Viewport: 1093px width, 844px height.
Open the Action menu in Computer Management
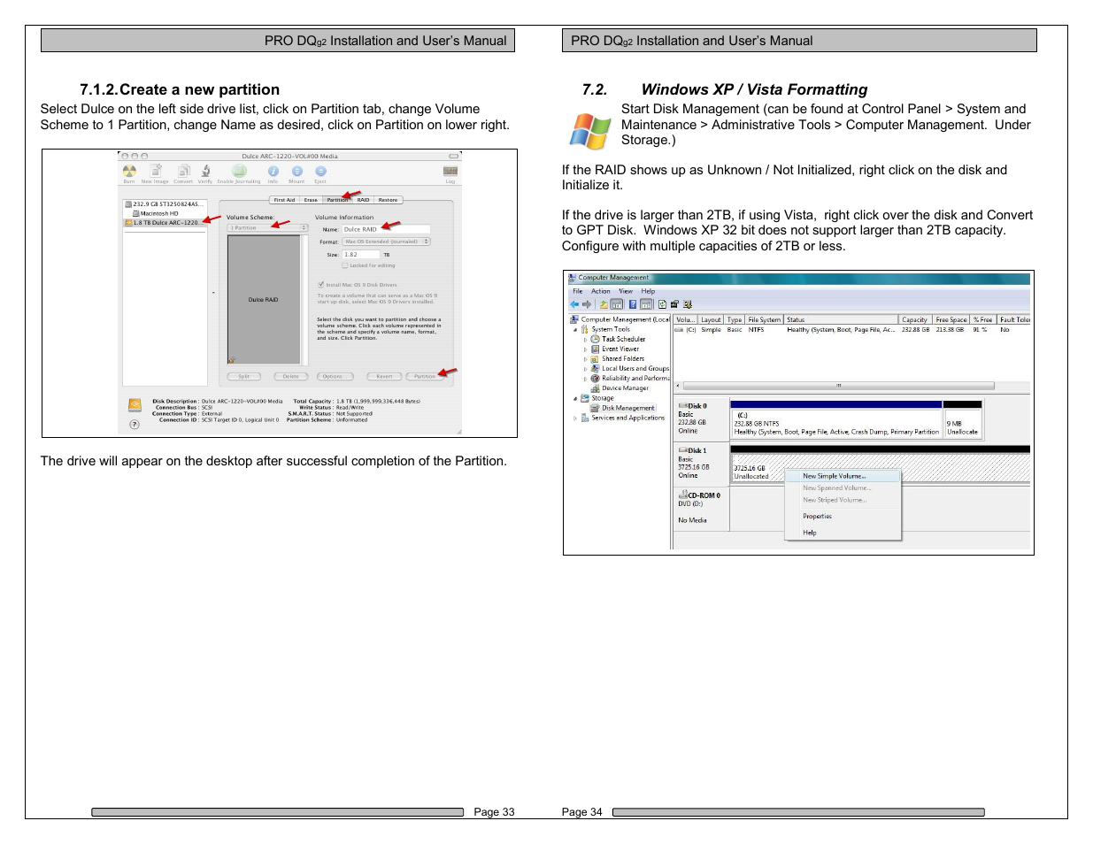[601, 291]
